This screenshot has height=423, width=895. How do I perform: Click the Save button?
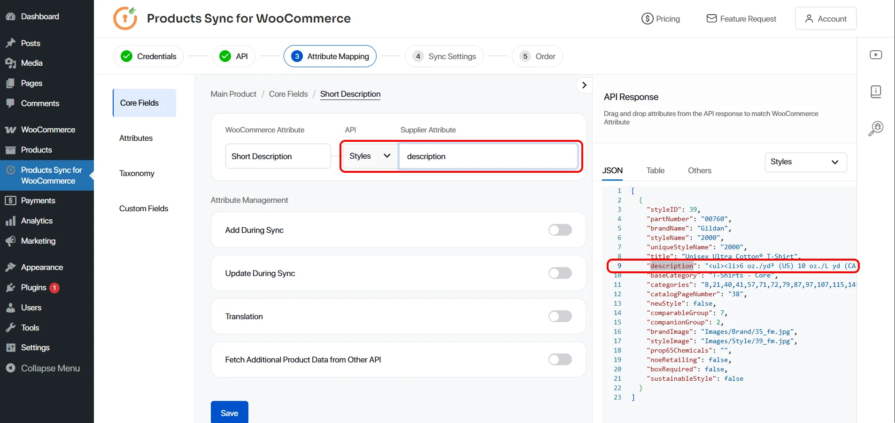(x=229, y=412)
